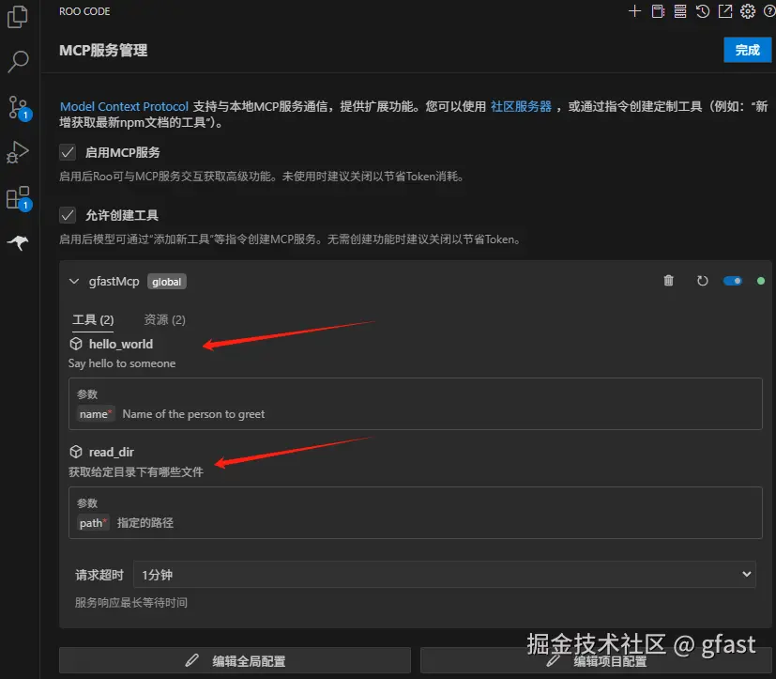Toggle the 启用MCP服务 checkbox

point(68,152)
